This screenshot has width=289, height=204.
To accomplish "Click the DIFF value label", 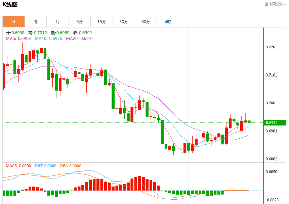I will 45,166.
